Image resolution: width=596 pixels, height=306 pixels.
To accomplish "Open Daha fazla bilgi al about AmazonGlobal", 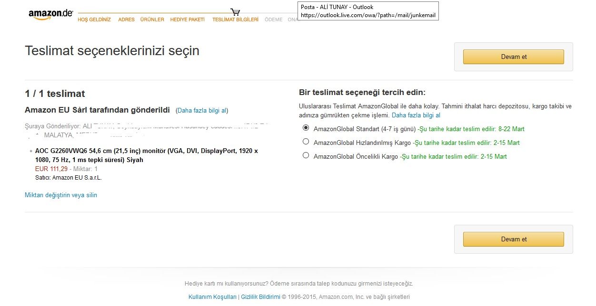I will tap(416, 115).
